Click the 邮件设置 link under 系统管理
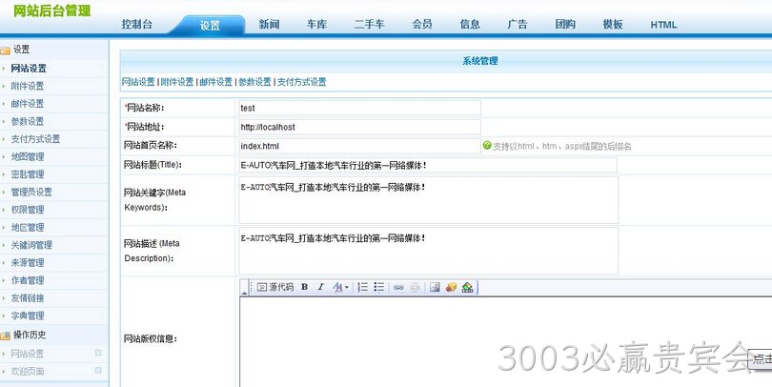 (216, 82)
